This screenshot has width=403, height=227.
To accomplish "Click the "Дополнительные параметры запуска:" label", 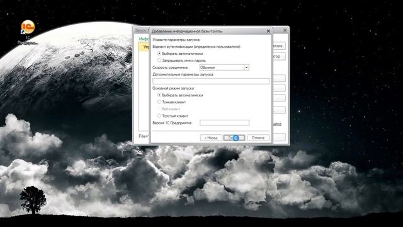I will (183, 74).
